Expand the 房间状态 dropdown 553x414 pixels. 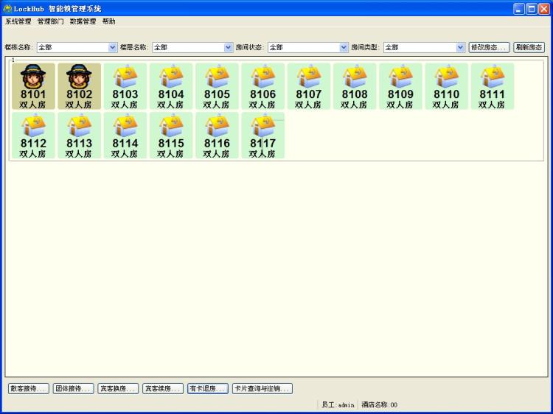click(x=344, y=47)
